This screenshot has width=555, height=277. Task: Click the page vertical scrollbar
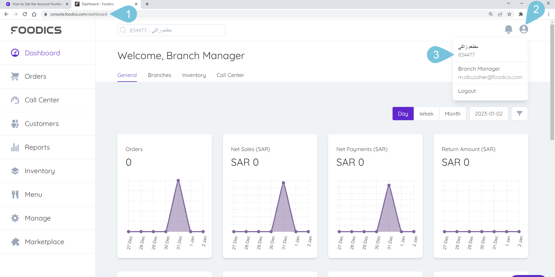pos(552,82)
